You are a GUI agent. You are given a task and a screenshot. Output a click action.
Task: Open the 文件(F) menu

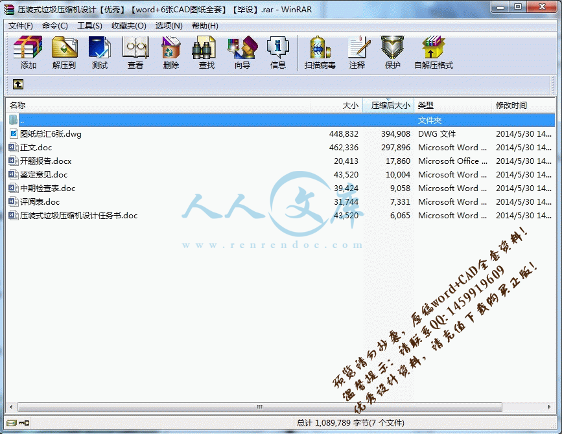pyautogui.click(x=21, y=26)
